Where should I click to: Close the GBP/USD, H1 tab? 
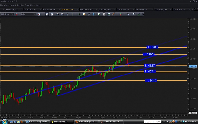pyautogui.click(x=59, y=10)
